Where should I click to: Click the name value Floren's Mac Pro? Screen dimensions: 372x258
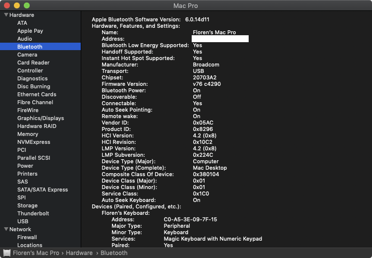point(214,32)
